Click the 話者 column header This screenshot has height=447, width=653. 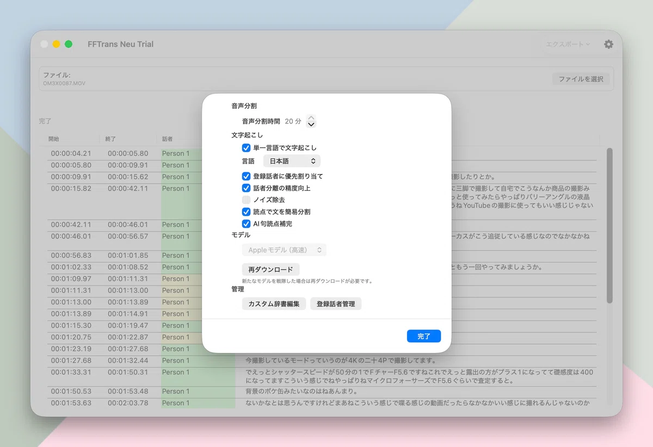tap(168, 139)
